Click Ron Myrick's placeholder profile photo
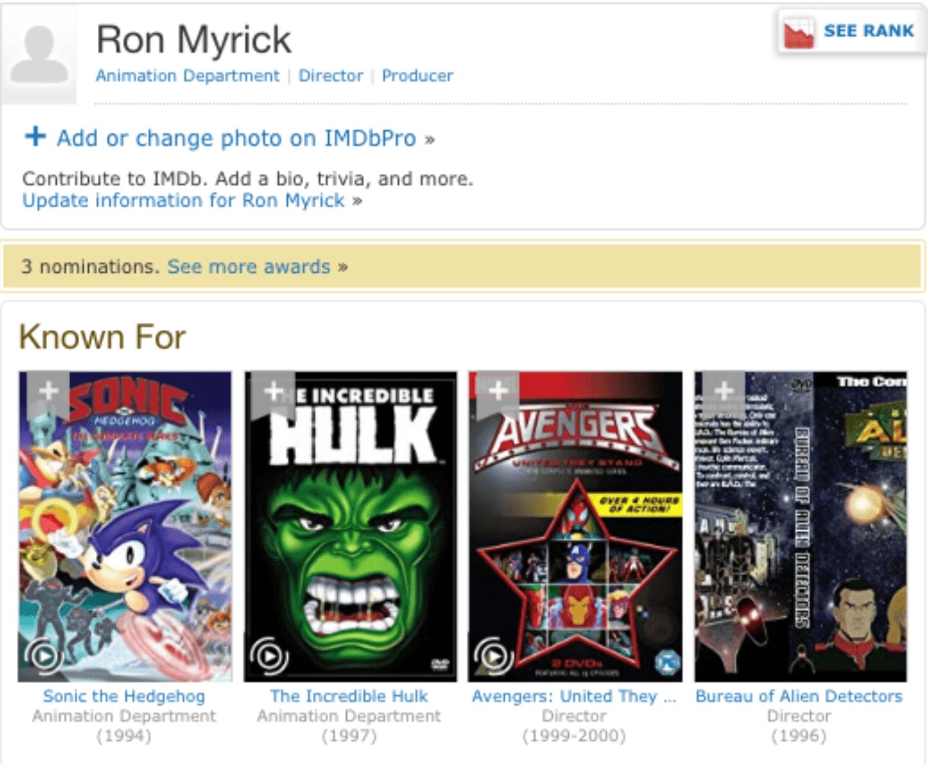928x776 pixels. tap(39, 55)
